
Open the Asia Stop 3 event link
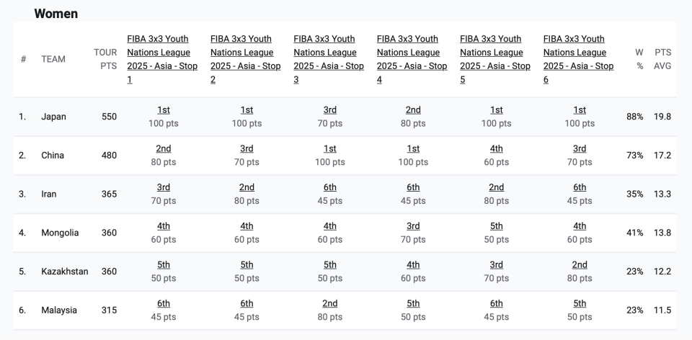[329, 59]
